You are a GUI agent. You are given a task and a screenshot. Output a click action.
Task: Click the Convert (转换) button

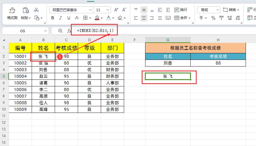231,10
